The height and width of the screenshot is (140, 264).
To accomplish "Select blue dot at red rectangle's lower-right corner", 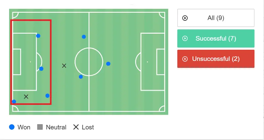I will point(47,96).
